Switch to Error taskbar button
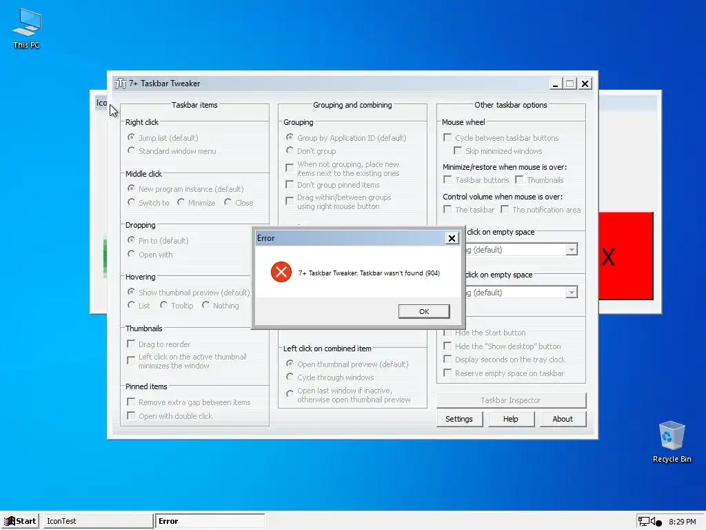Image resolution: width=706 pixels, height=530 pixels. [x=210, y=521]
